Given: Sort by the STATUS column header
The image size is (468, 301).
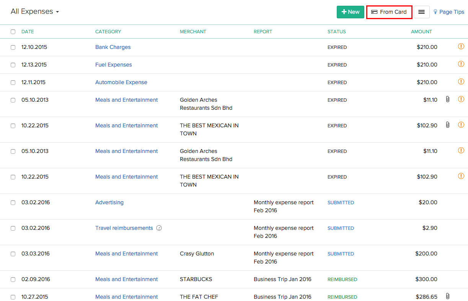Looking at the screenshot, I should pos(336,32).
